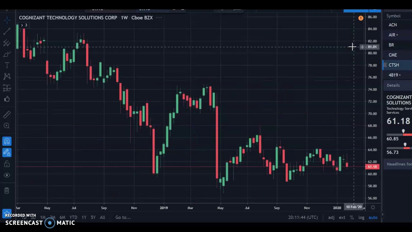Open timezone menu showing 20:11:44 (UTC)
The height and width of the screenshot is (232, 412).
coord(303,217)
